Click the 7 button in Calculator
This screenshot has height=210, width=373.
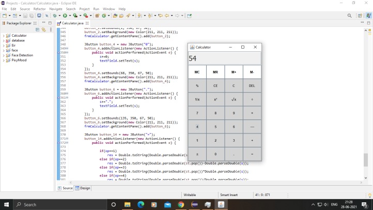coord(197,113)
